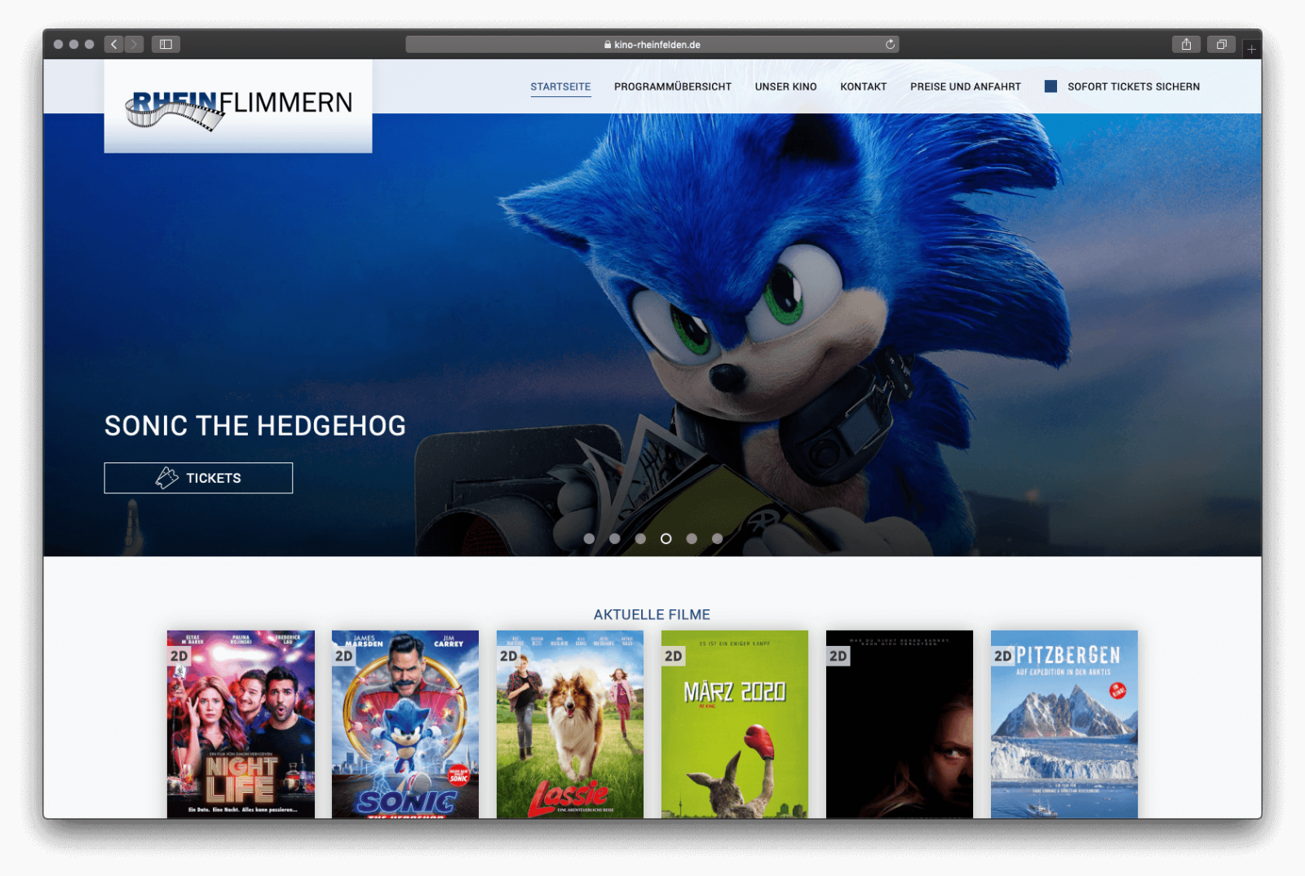
Task: Show the tab overview icon
Action: tap(1221, 44)
